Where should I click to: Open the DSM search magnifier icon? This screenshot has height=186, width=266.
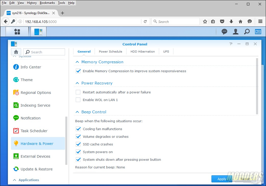click(x=247, y=32)
